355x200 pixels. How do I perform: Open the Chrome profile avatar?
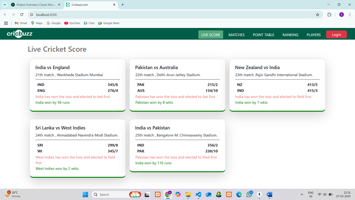(341, 15)
